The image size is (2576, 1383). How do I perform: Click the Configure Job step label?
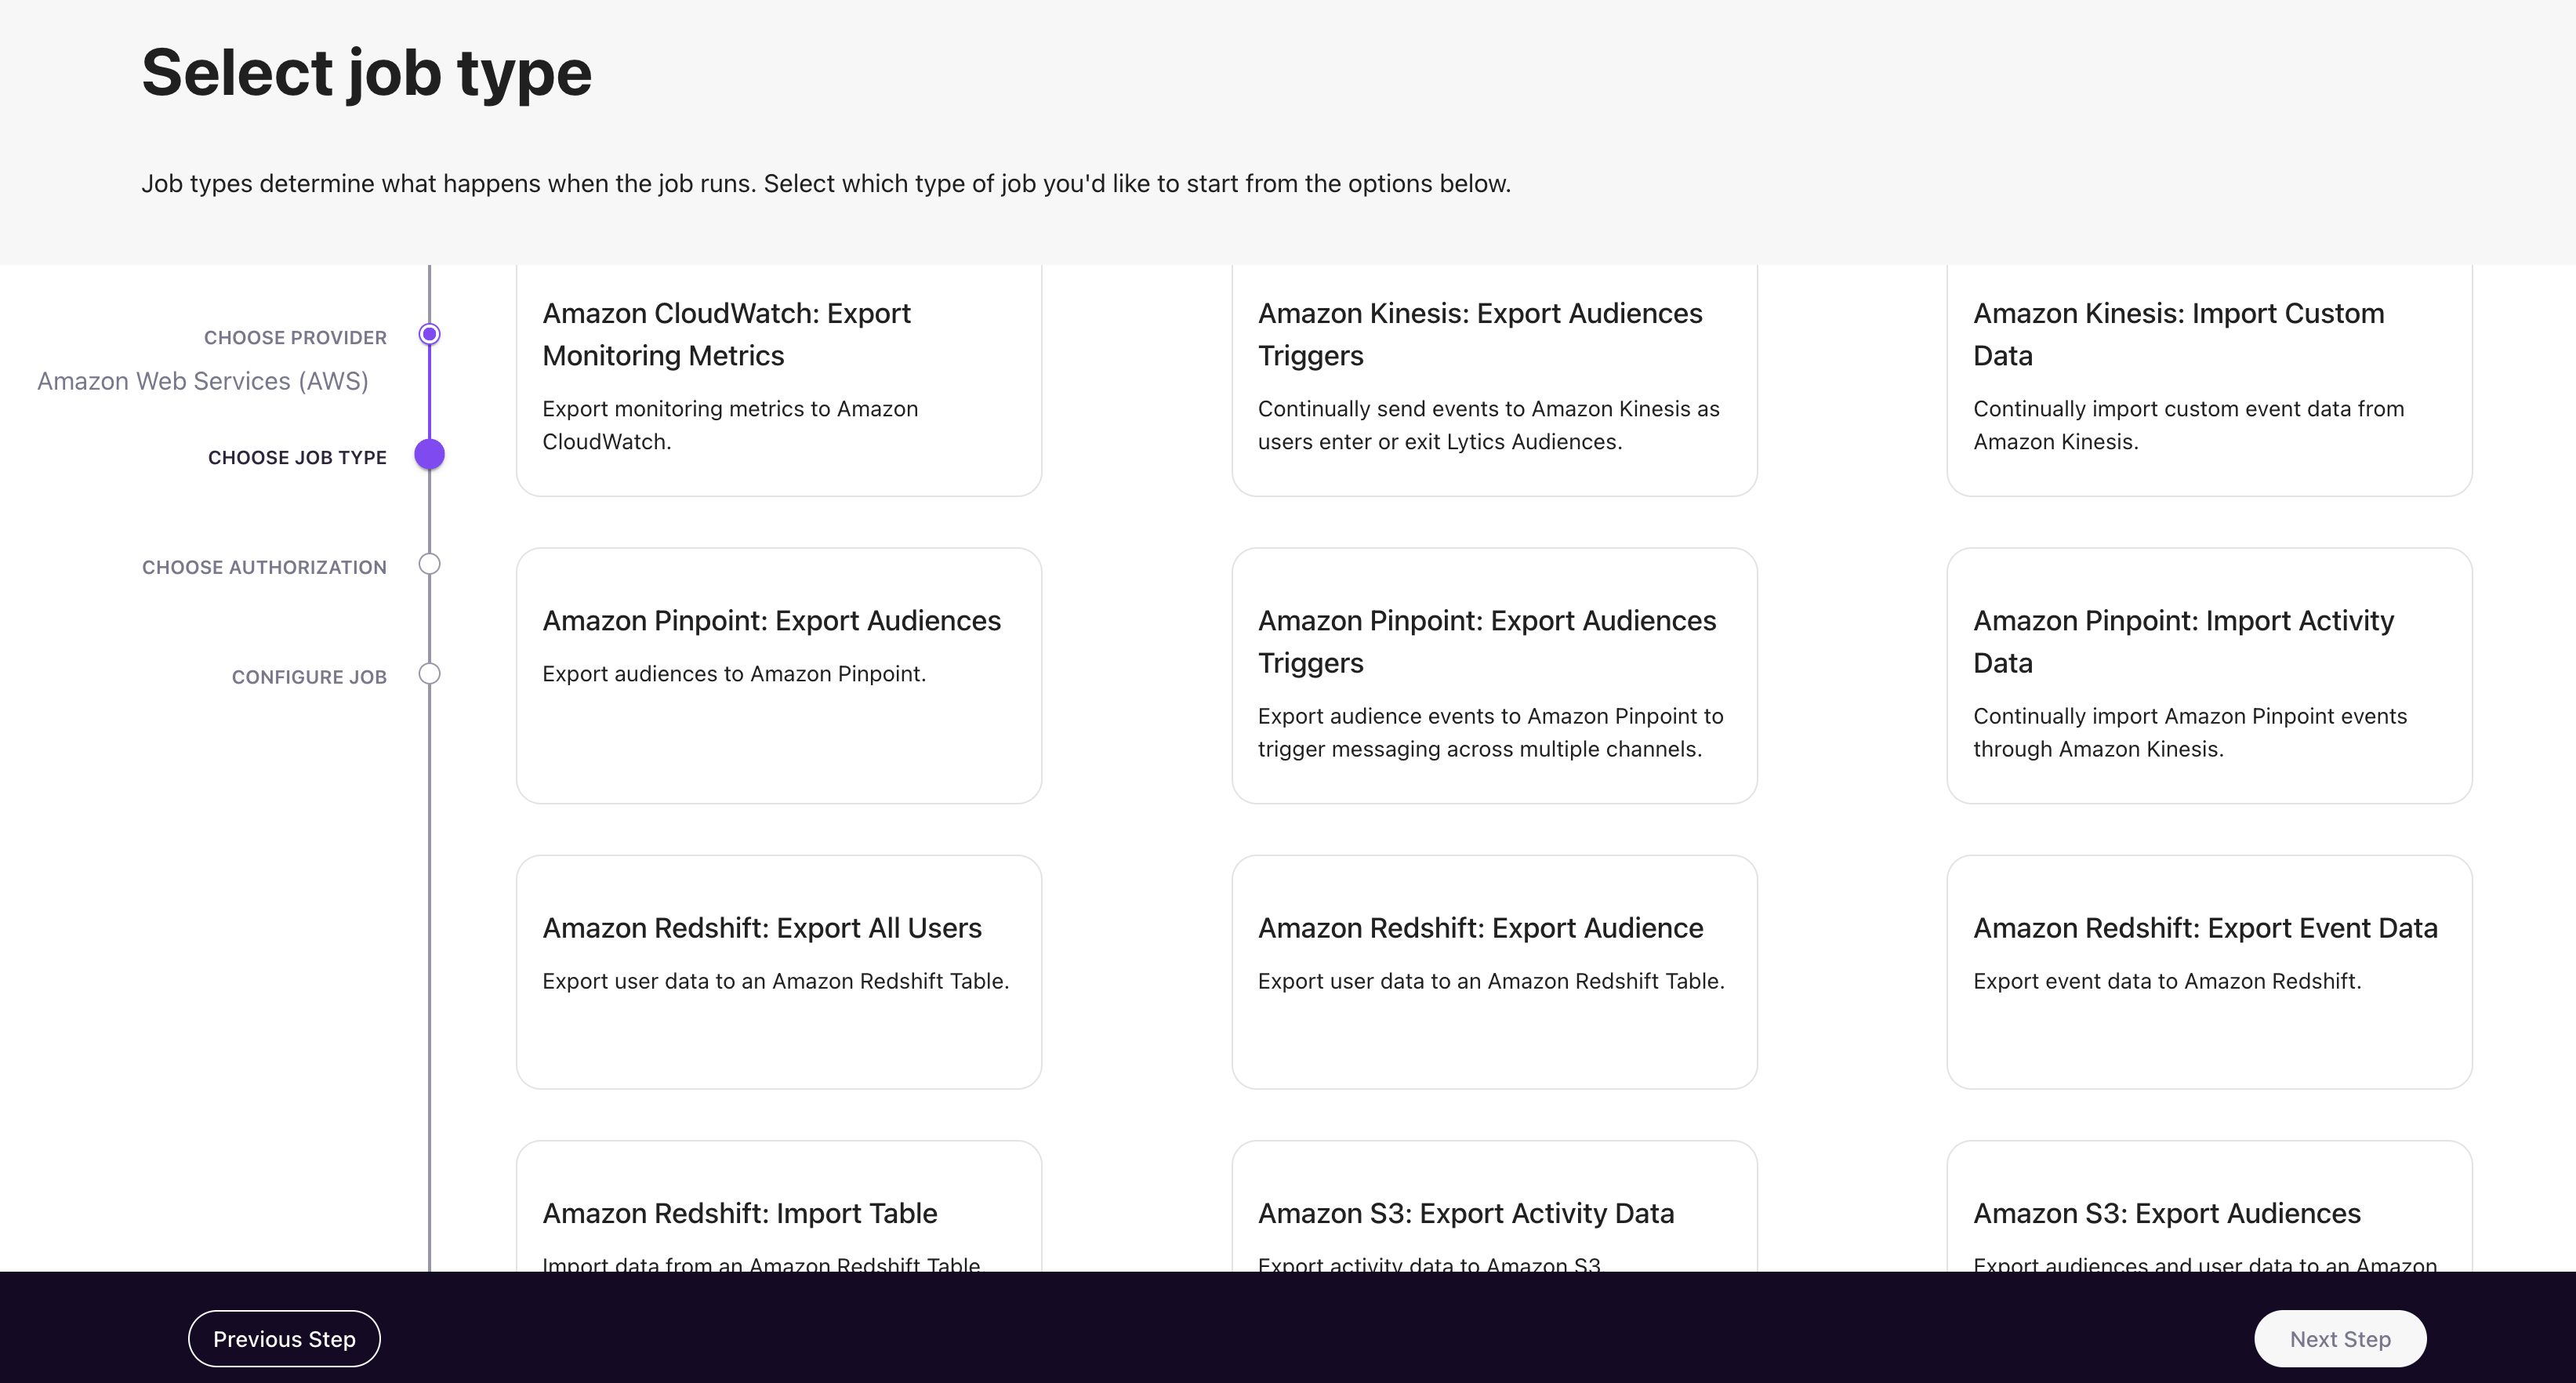tap(309, 678)
